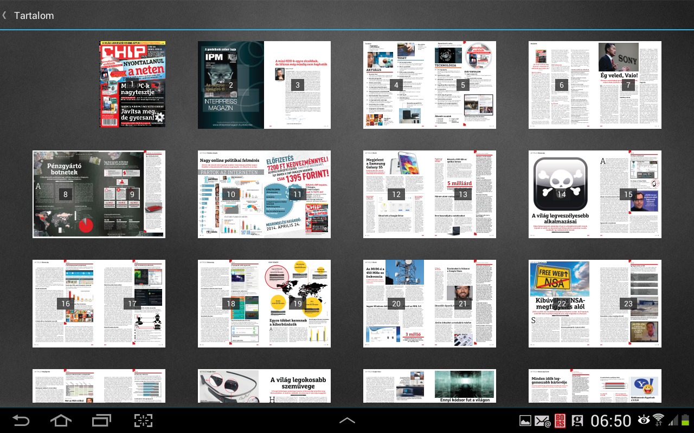This screenshot has width=694, height=433.
Task: Open page 11, the Előfizetés subscription ad
Action: tap(298, 194)
